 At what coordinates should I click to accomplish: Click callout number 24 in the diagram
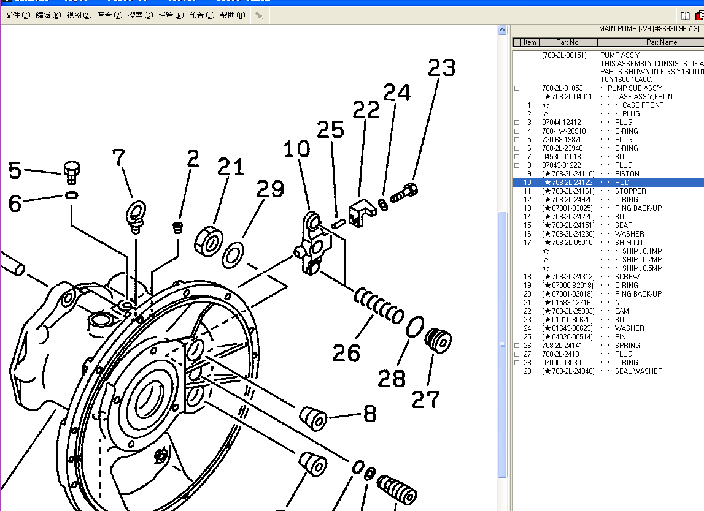[x=397, y=93]
